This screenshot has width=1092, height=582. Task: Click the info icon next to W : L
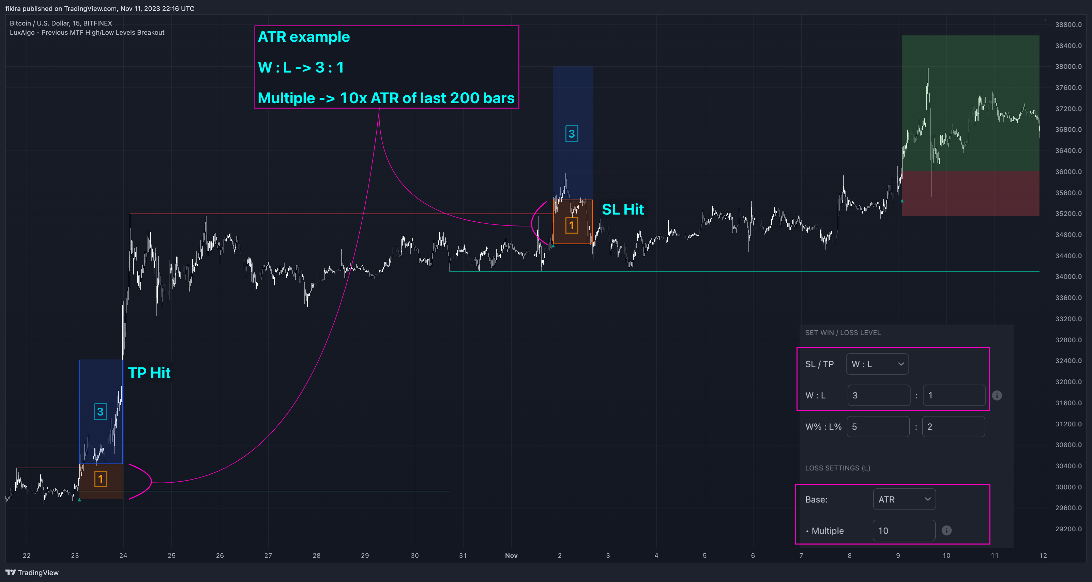point(997,396)
